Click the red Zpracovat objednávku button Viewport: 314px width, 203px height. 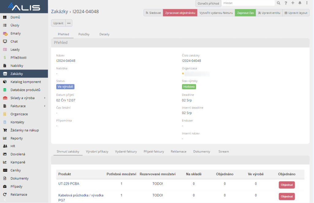pos(180,13)
